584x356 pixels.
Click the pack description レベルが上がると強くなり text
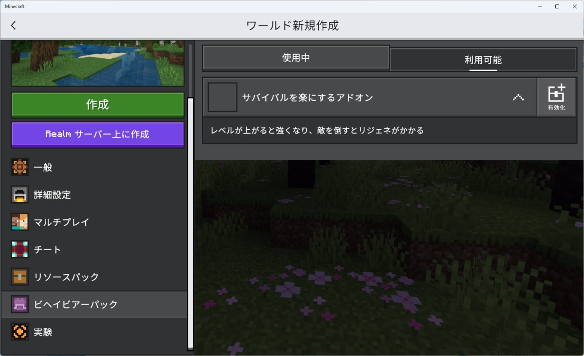[x=317, y=130]
